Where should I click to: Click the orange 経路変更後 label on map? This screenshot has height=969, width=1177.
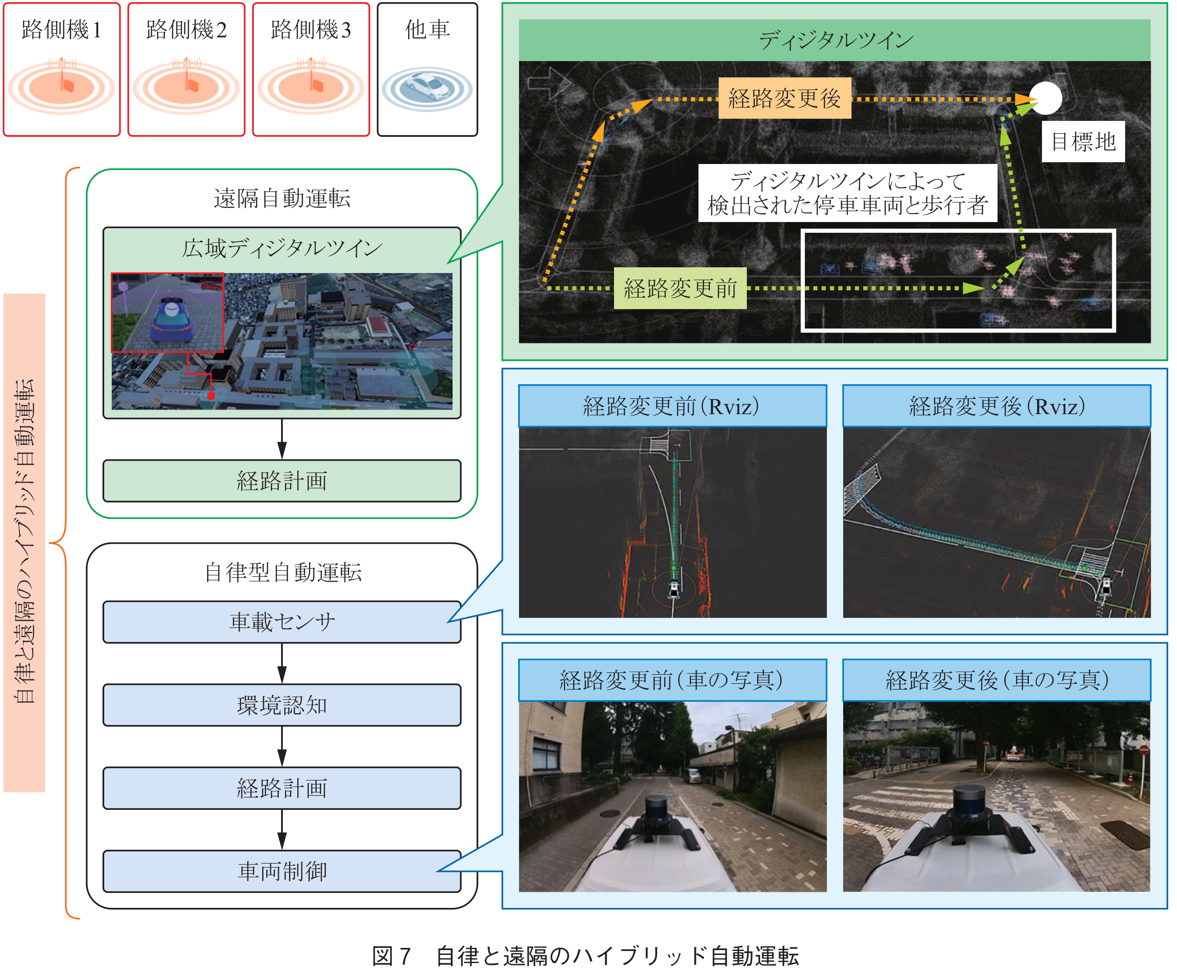point(785,98)
